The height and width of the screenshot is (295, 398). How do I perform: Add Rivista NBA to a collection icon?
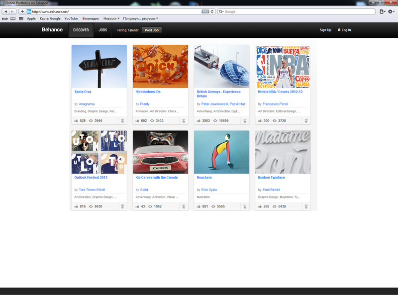pos(306,121)
